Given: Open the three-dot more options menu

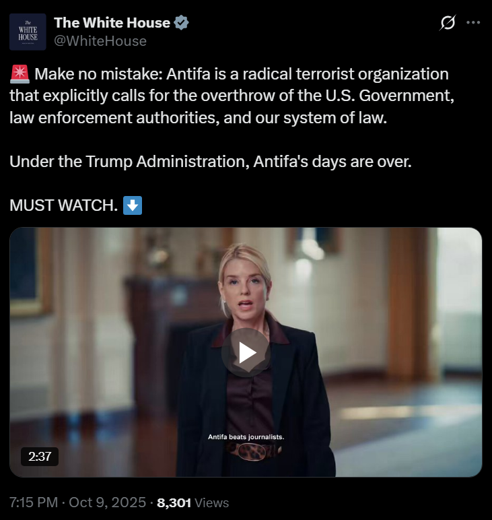Looking at the screenshot, I should [x=473, y=22].
